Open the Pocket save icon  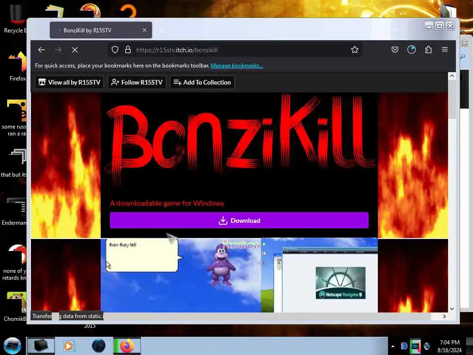point(395,49)
